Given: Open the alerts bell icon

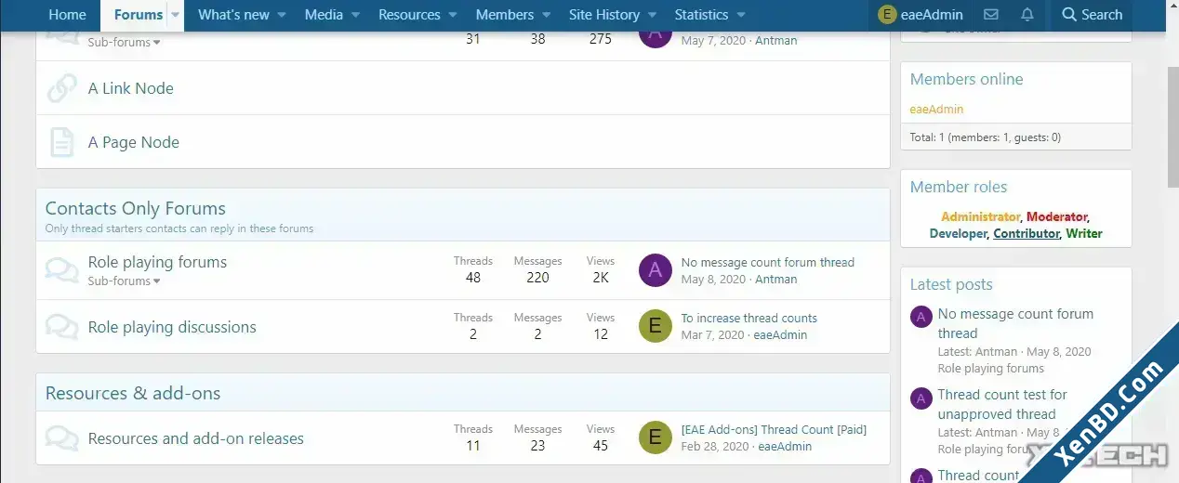Looking at the screenshot, I should (1027, 15).
